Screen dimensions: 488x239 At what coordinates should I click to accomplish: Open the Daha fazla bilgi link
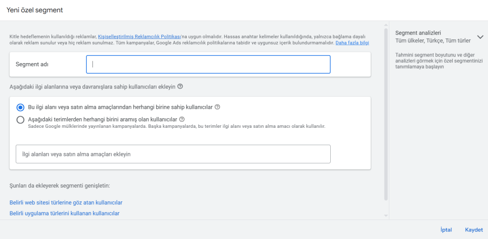pos(352,42)
